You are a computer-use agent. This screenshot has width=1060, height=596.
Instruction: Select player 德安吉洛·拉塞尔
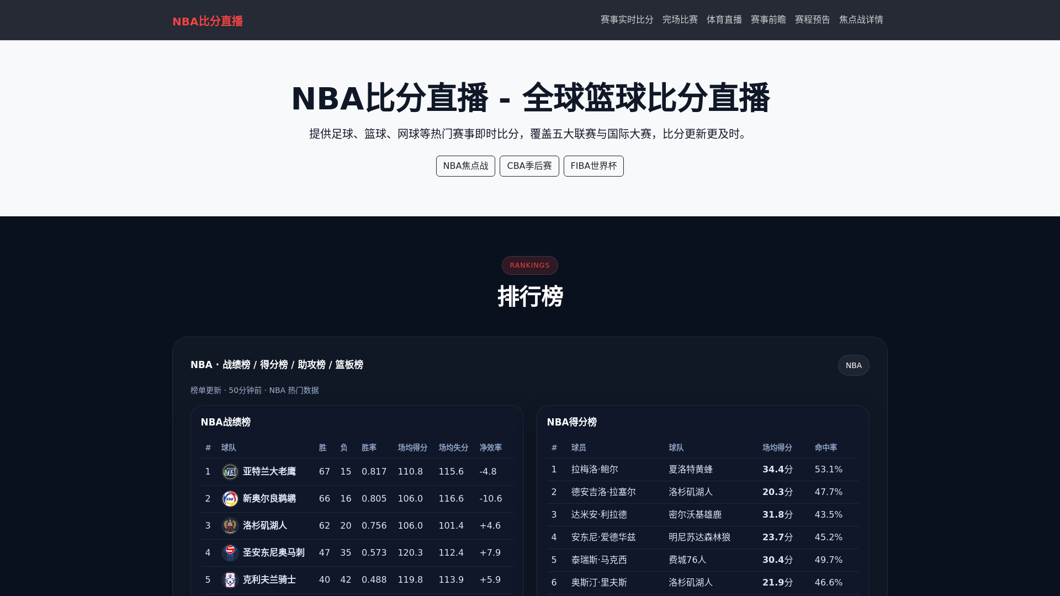click(603, 492)
